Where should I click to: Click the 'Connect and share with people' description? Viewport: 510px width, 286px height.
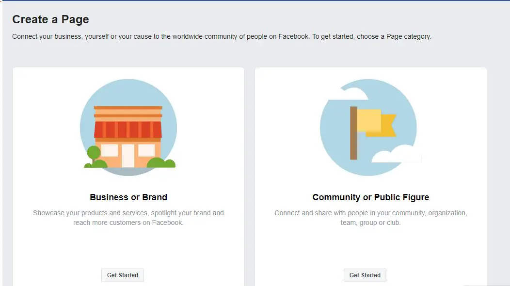(371, 218)
